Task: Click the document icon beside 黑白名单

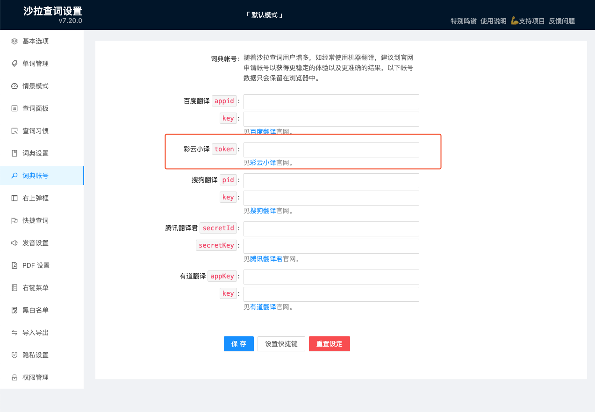Action: pos(14,310)
